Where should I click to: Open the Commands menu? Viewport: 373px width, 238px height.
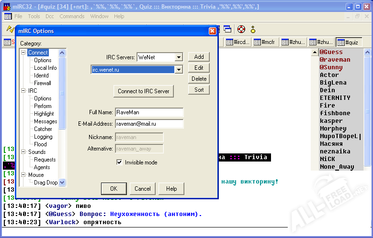(x=72, y=16)
